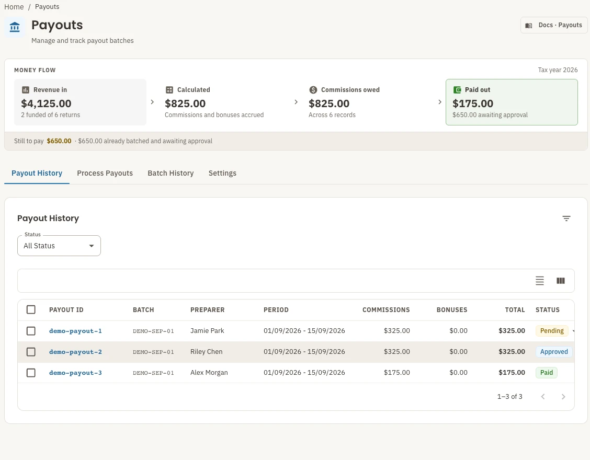Click the $175.00 total in demo-payout-3 row
This screenshot has width=590, height=460.
pos(512,372)
